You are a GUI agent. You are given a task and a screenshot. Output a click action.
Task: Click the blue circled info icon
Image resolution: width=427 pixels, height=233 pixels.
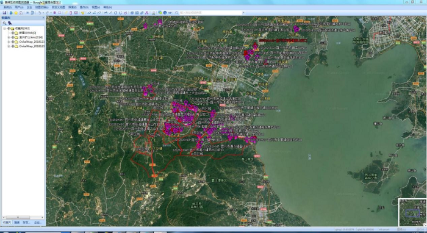pyautogui.click(x=165, y=13)
